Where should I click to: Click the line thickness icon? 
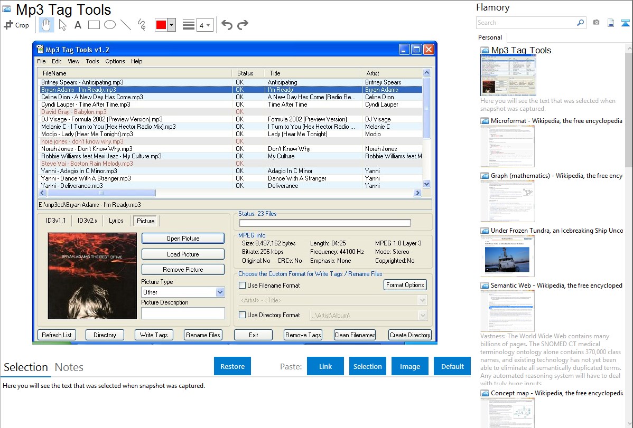(x=189, y=25)
